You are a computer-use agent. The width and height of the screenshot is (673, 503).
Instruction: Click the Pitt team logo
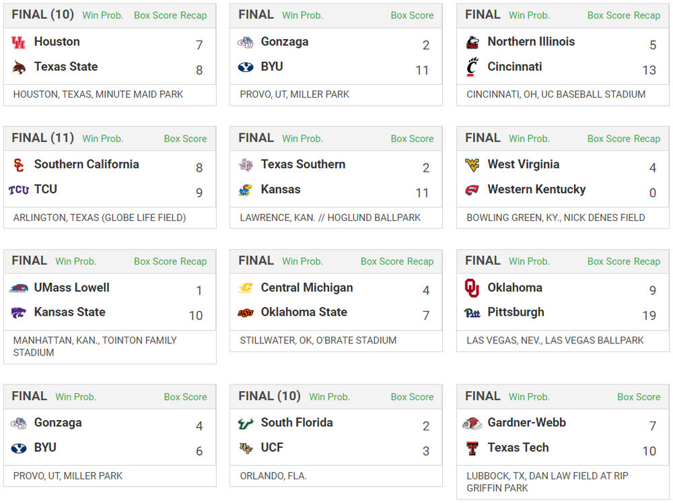[x=472, y=313]
